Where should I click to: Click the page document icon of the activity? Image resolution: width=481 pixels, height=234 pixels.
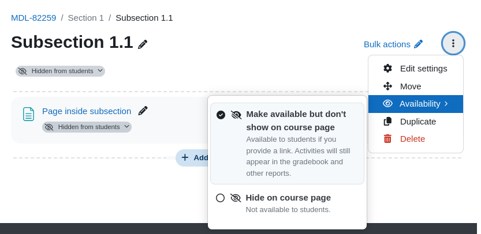[28, 114]
